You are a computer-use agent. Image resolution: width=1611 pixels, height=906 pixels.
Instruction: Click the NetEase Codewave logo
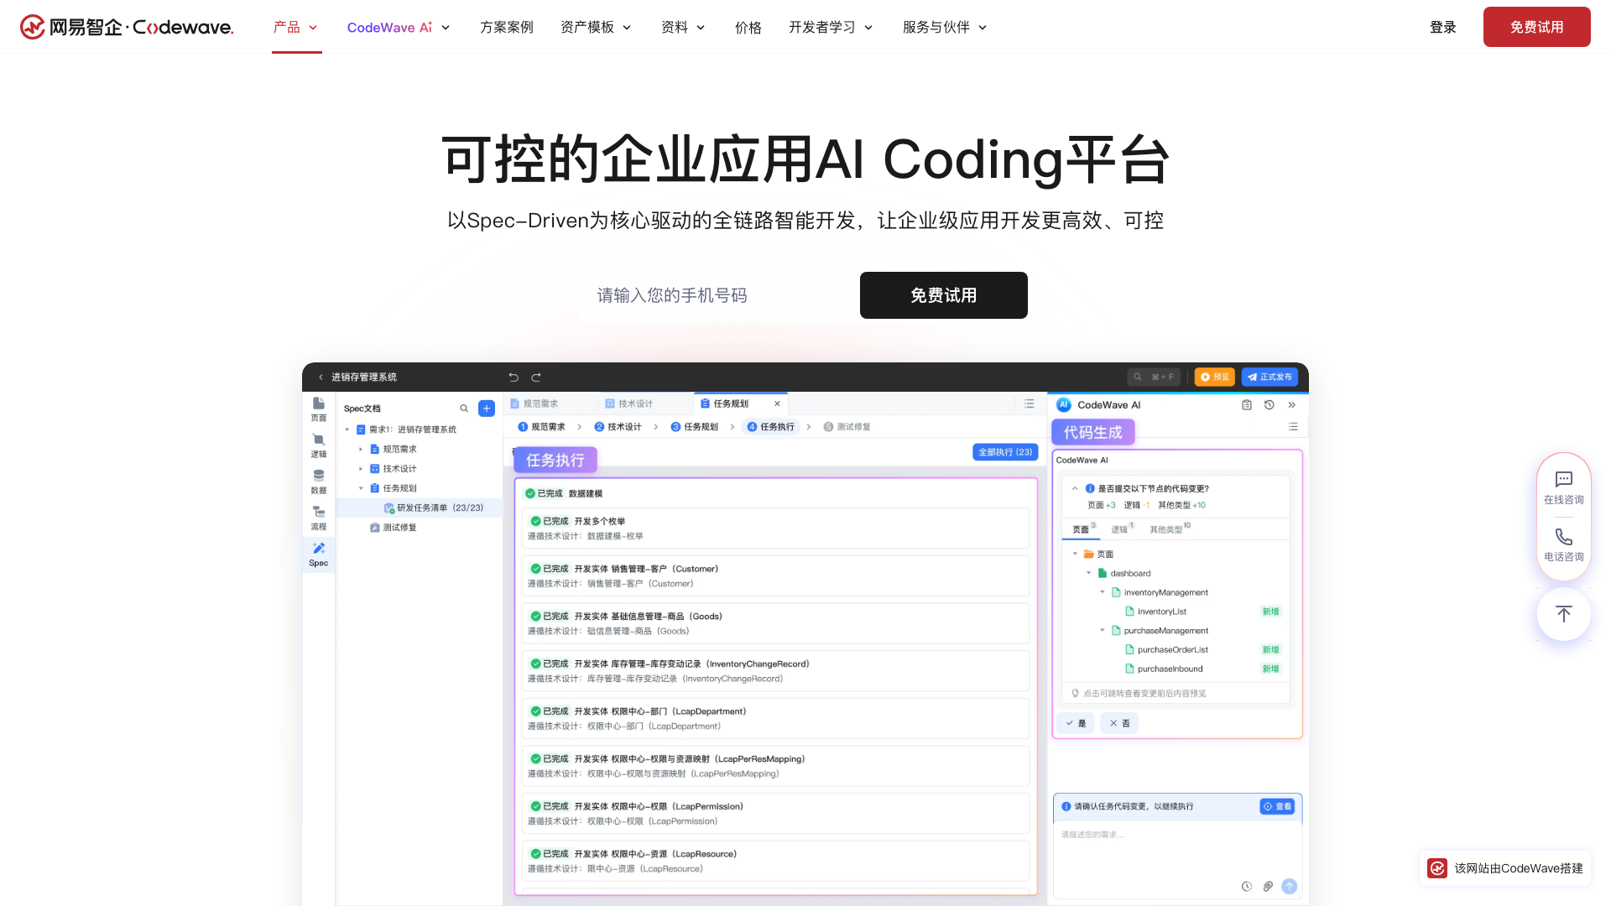pos(127,27)
